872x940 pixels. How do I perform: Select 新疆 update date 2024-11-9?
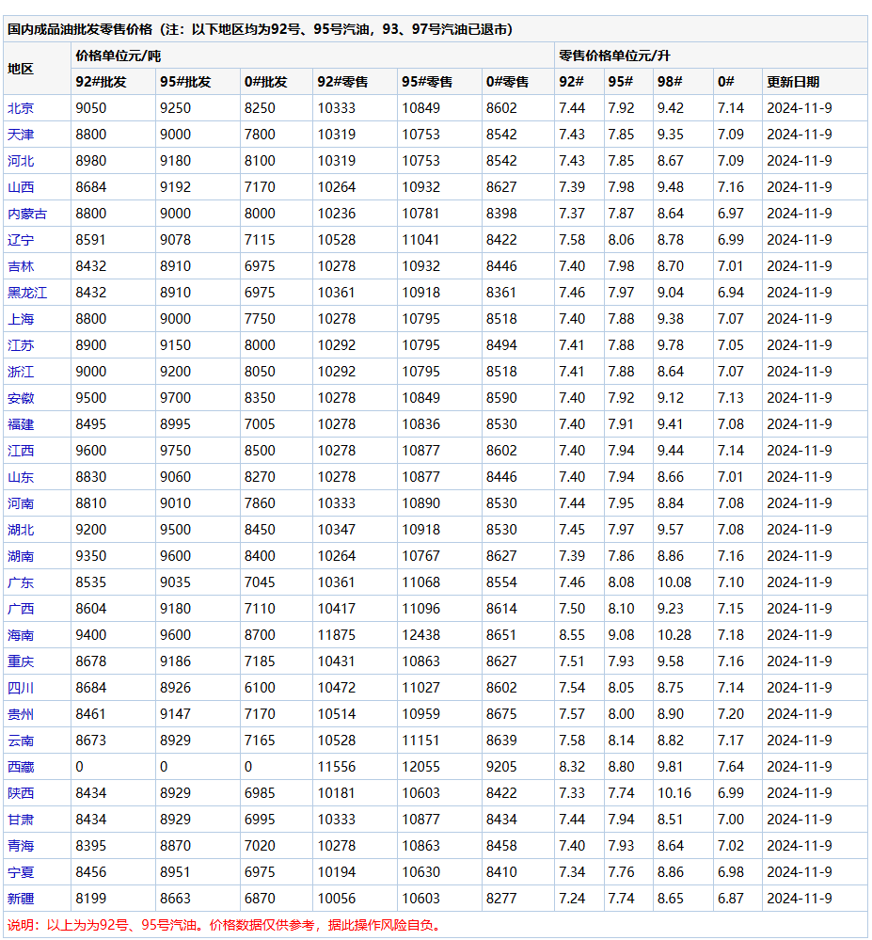pos(799,900)
